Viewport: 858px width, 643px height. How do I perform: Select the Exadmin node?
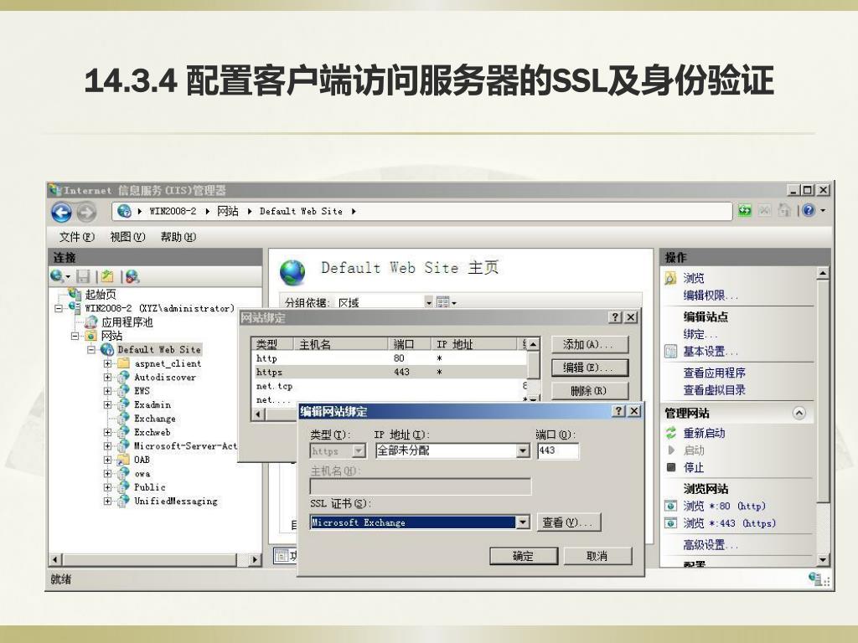click(152, 404)
